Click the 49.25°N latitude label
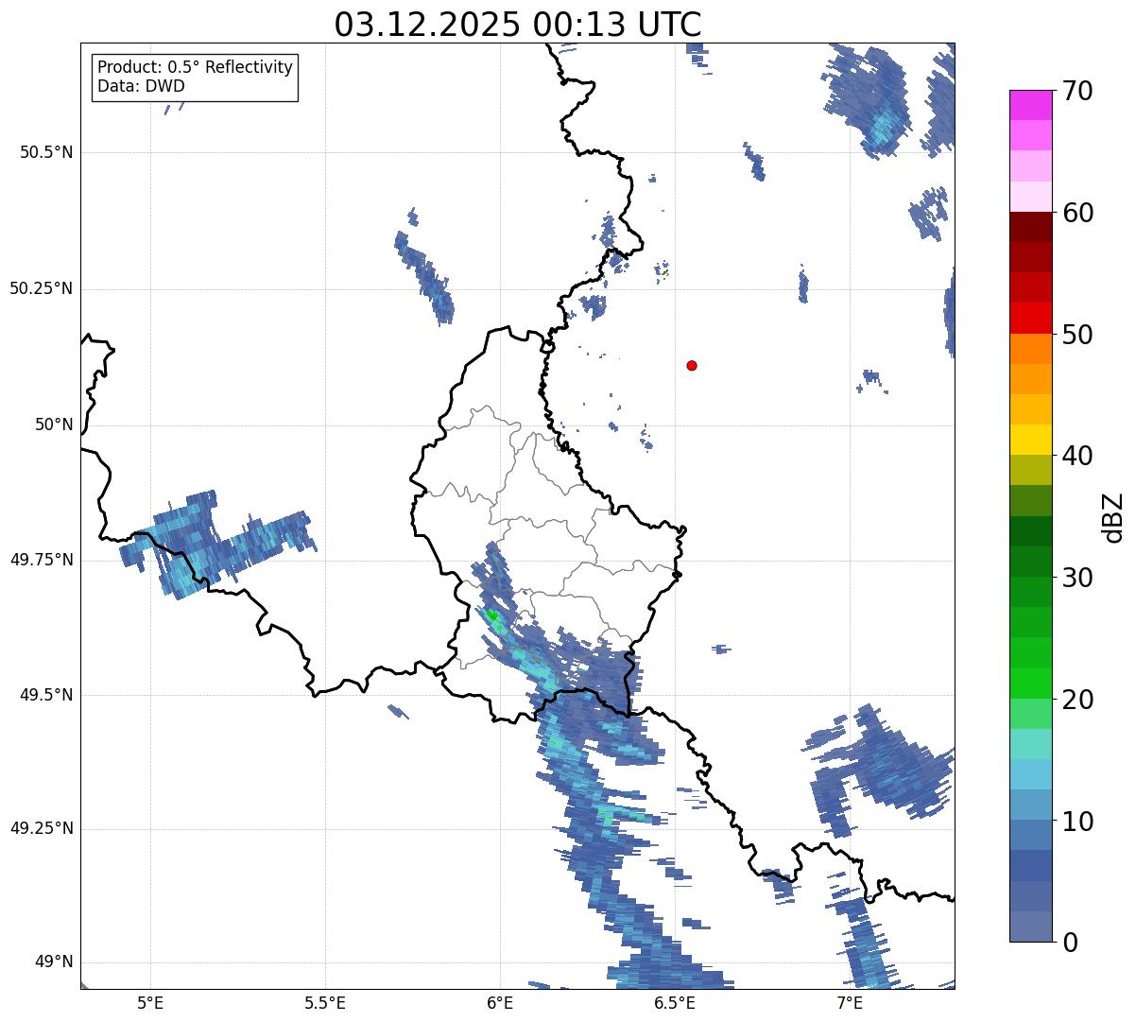 pos(41,829)
